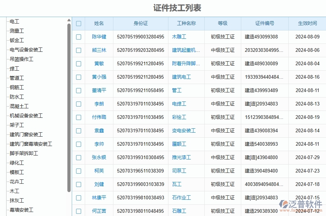326x216 pixels.
Task: Check the checkbox for 柯英's row
Action: [x=79, y=171]
